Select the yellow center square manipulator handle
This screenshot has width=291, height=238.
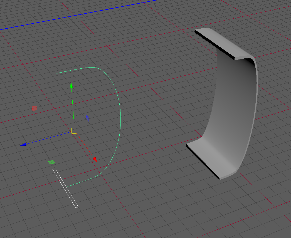click(x=75, y=131)
